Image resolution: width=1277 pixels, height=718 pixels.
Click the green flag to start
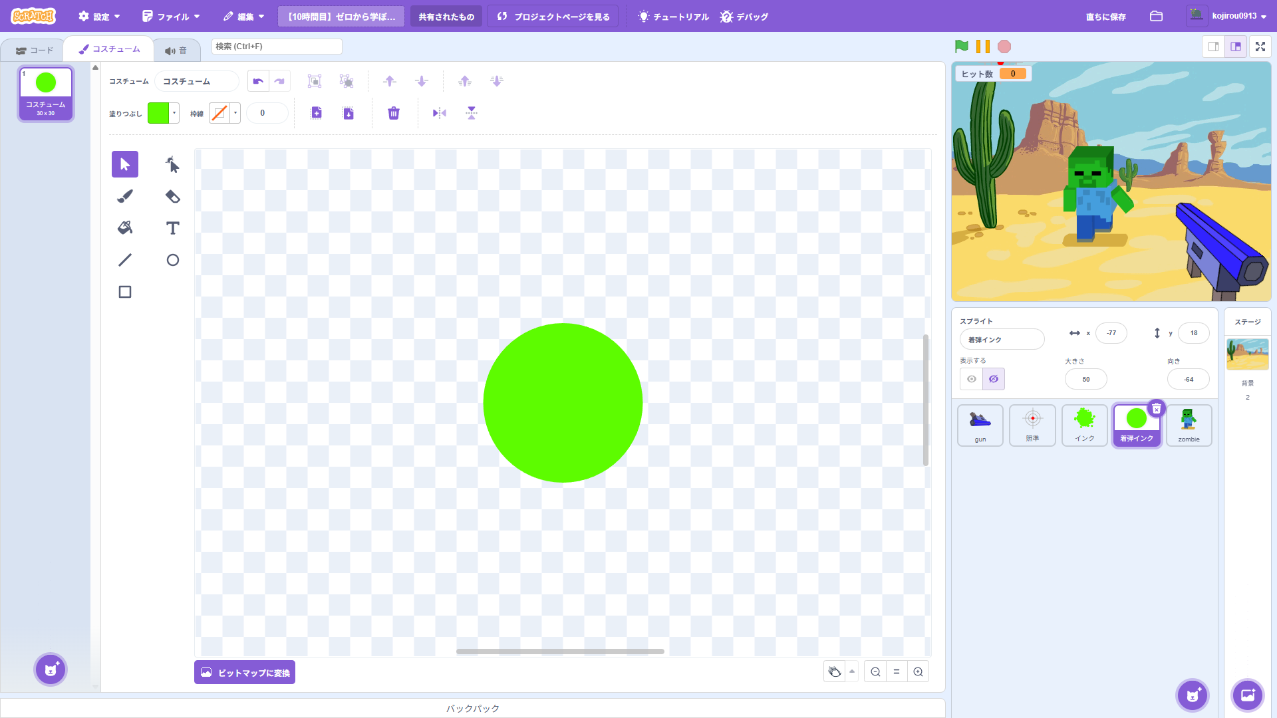[x=961, y=47]
